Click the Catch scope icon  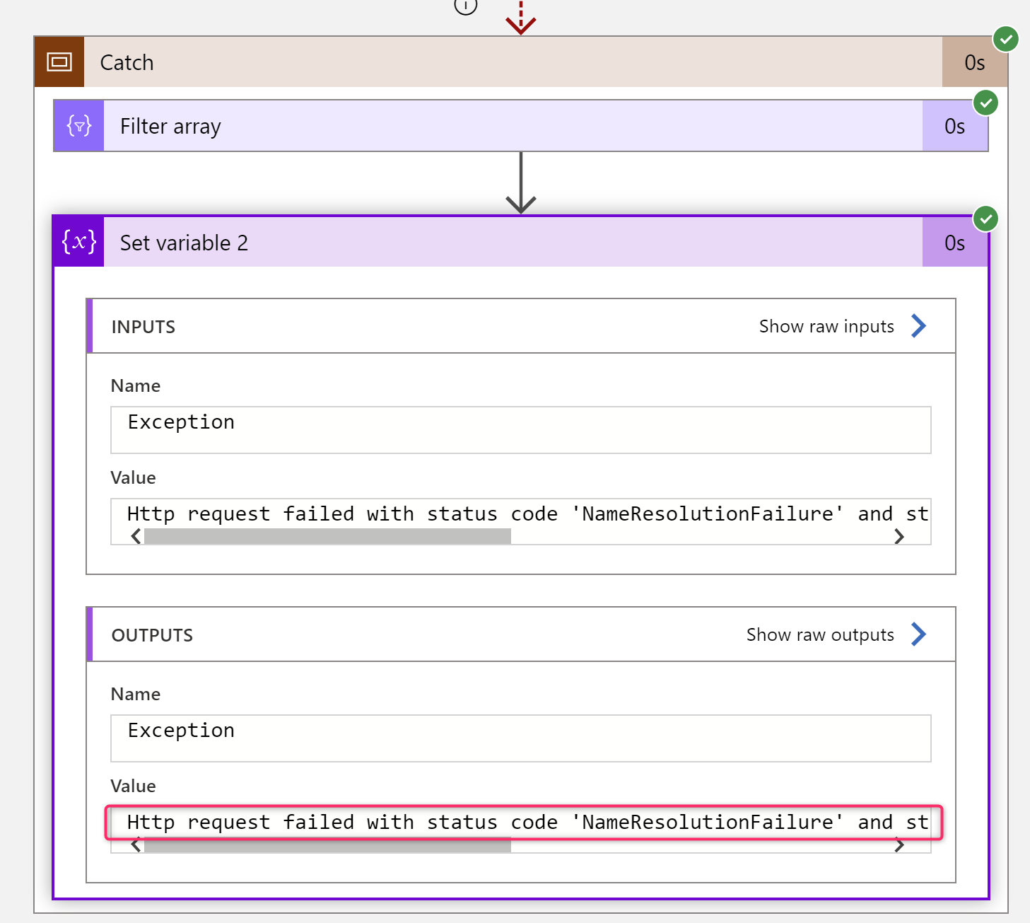pyautogui.click(x=59, y=62)
